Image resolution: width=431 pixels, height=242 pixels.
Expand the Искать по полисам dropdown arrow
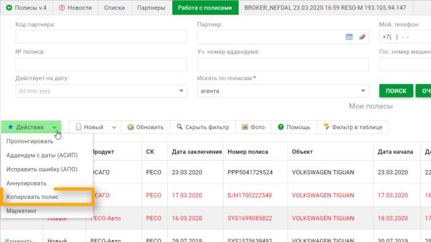(363, 91)
